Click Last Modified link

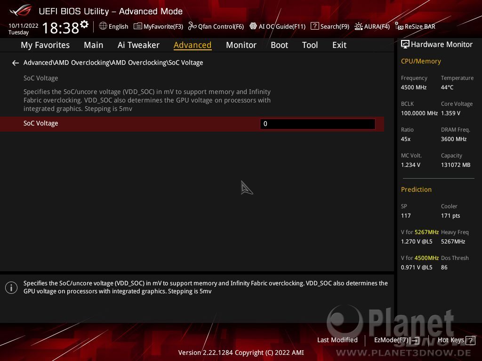pos(337,340)
